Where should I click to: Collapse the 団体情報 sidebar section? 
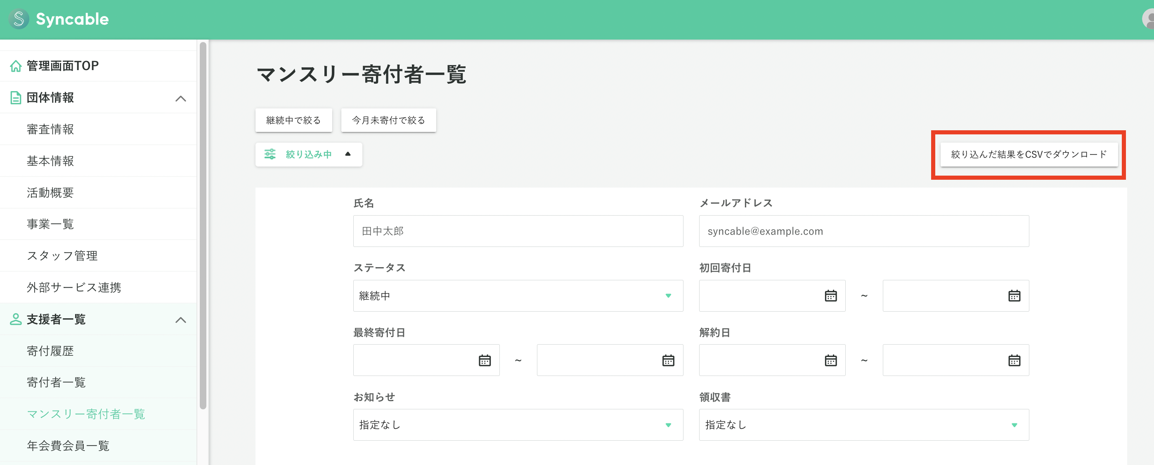click(181, 98)
